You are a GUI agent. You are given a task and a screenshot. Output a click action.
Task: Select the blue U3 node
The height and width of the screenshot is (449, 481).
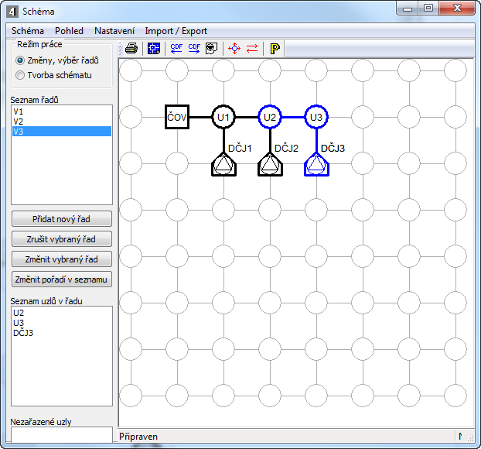click(316, 117)
